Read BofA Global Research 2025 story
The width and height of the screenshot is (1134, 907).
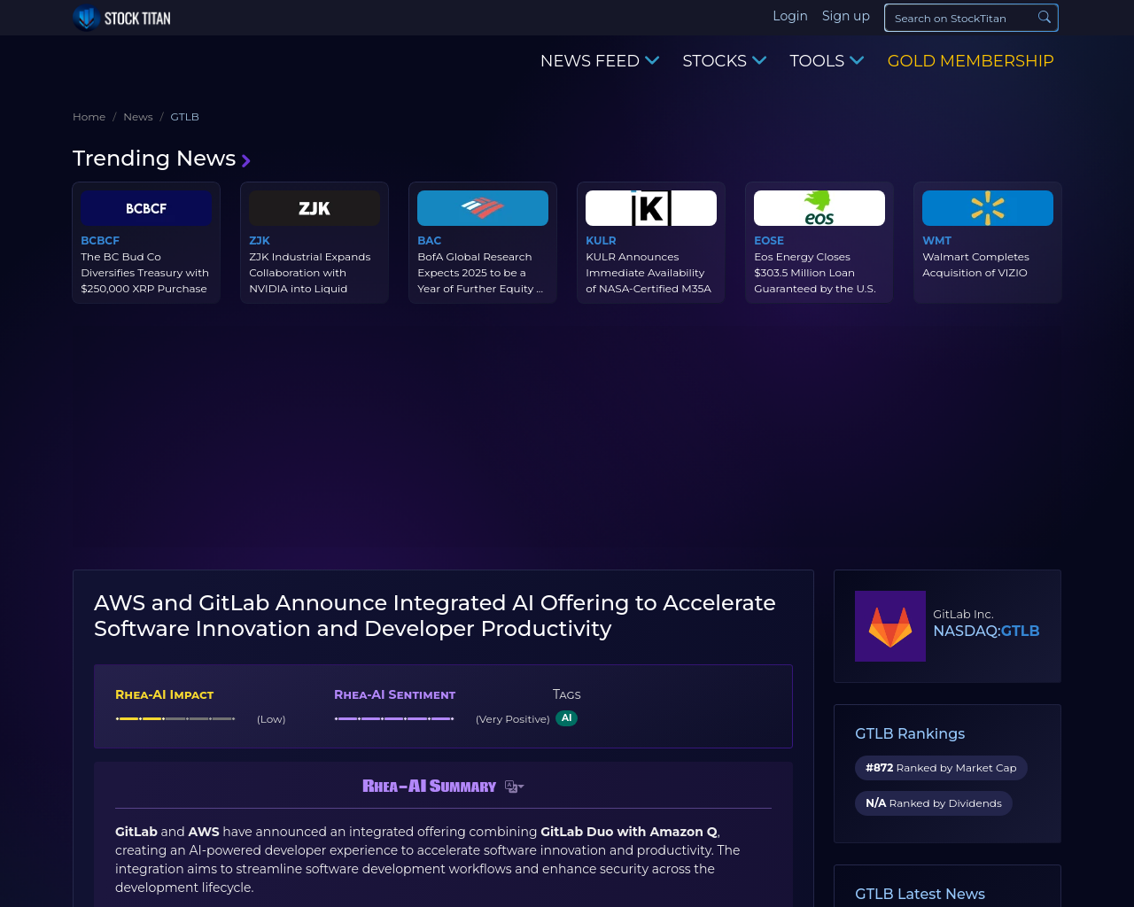(x=480, y=273)
